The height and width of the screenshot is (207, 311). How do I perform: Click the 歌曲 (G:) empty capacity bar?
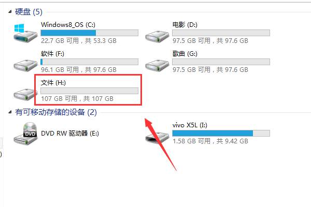coord(221,62)
